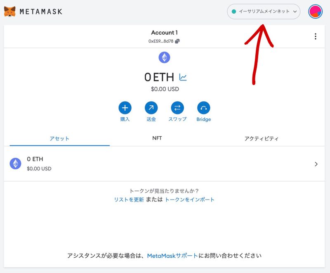Click the $0.00 USD balance text

point(165,89)
